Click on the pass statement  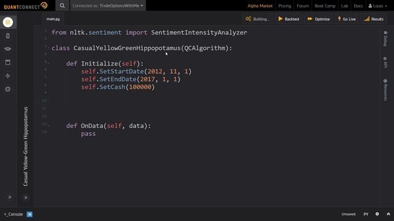click(x=88, y=134)
